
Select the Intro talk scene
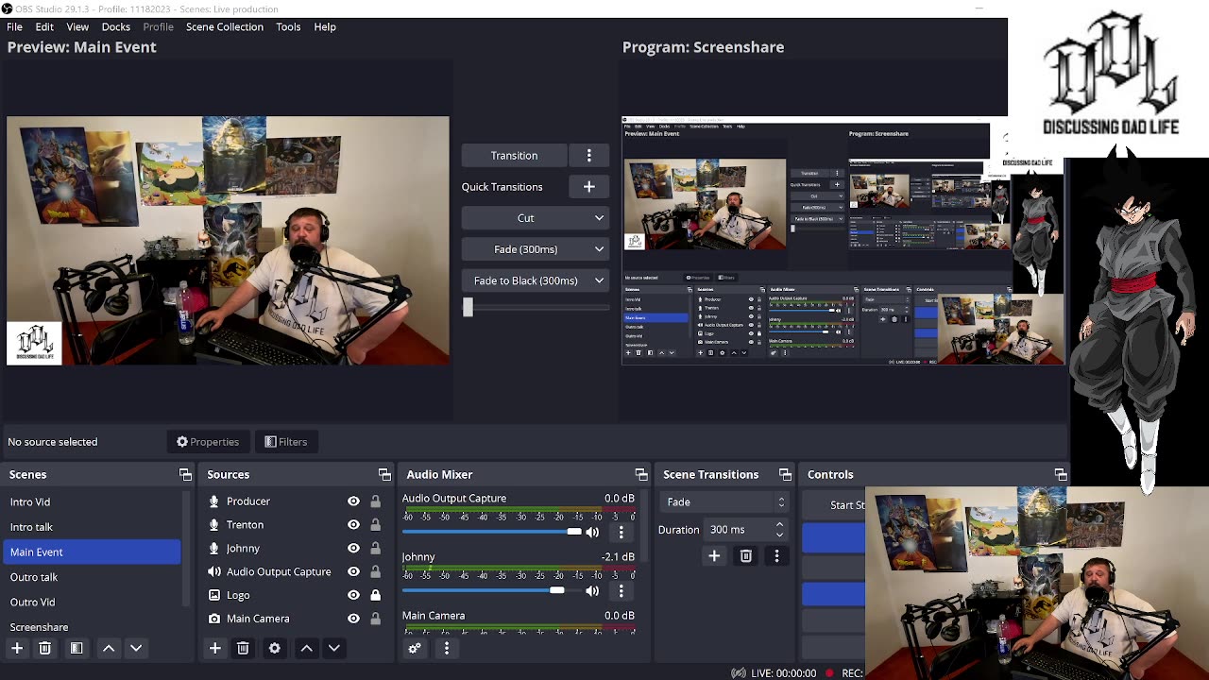91,527
